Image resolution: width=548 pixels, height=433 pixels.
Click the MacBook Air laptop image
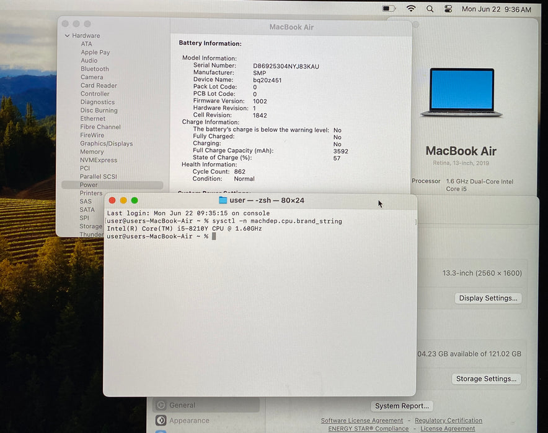462,92
